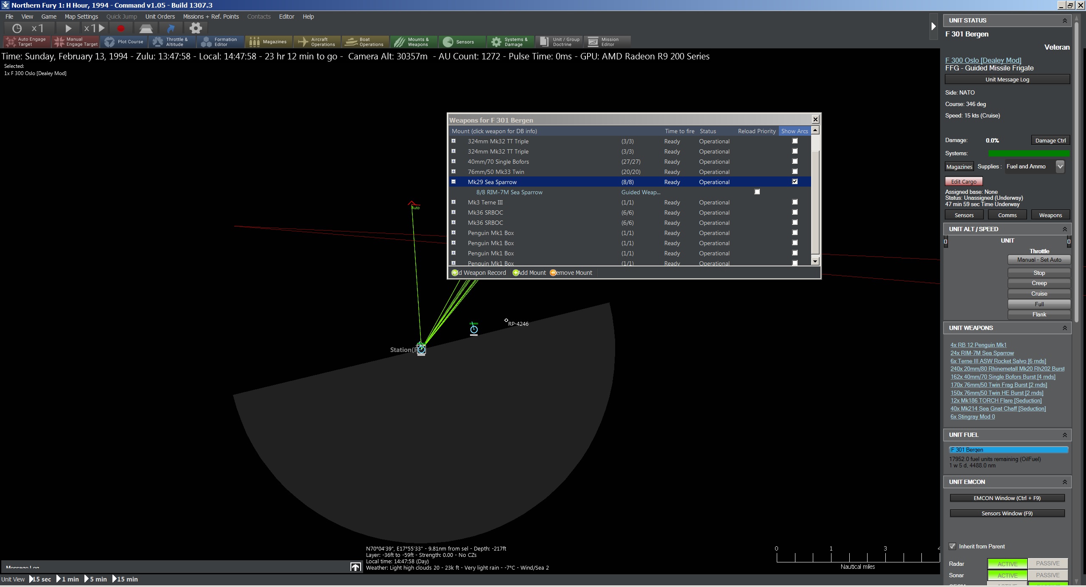Image resolution: width=1086 pixels, height=587 pixels.
Task: Open the Systems & Damage toolbar icon
Action: click(x=510, y=42)
